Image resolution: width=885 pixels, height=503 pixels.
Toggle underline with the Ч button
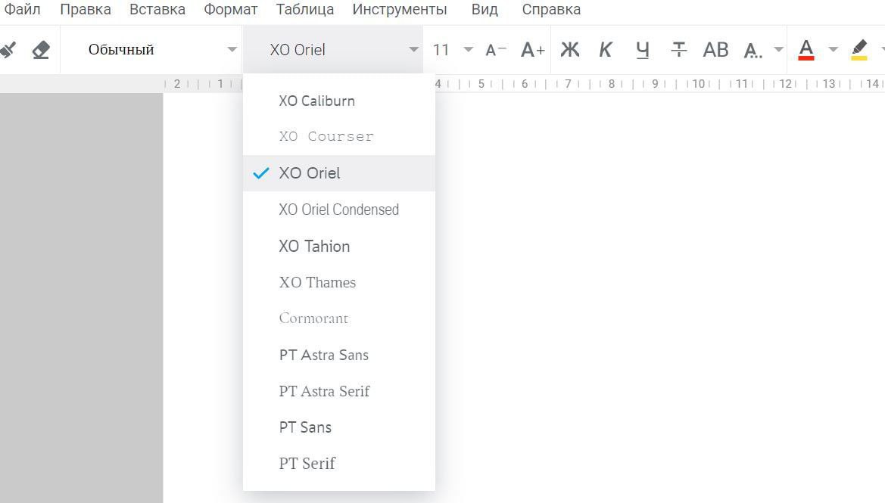(643, 50)
